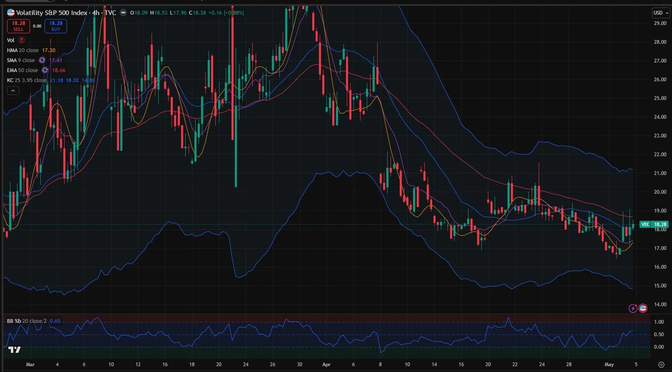This screenshot has width=672, height=372.
Task: Click the +0.16 (+0.88%) change value
Action: [x=226, y=13]
